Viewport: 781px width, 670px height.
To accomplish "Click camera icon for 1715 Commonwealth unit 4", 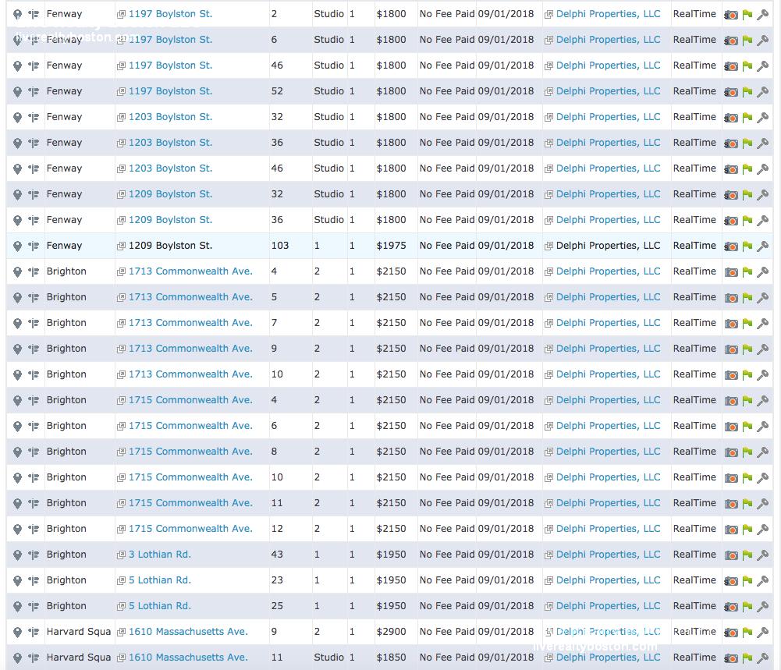I will tap(731, 401).
